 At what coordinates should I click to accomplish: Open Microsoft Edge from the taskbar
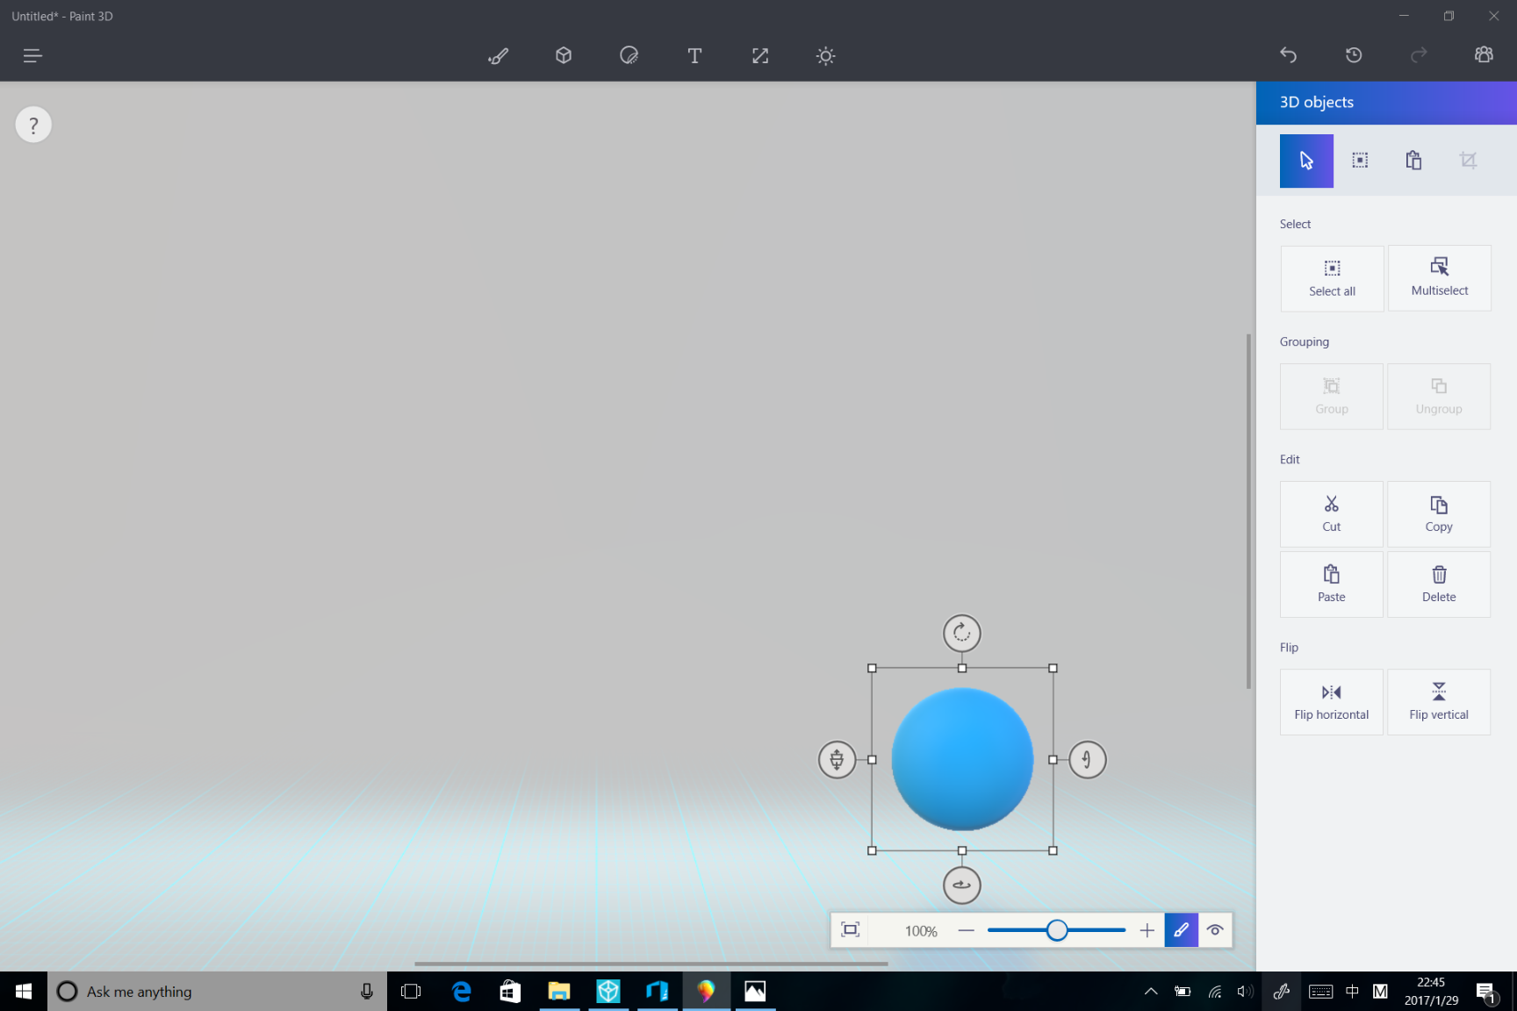461,992
